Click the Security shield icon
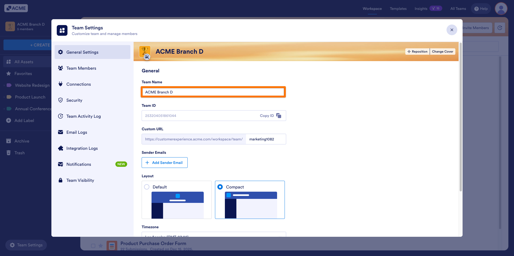 click(61, 100)
